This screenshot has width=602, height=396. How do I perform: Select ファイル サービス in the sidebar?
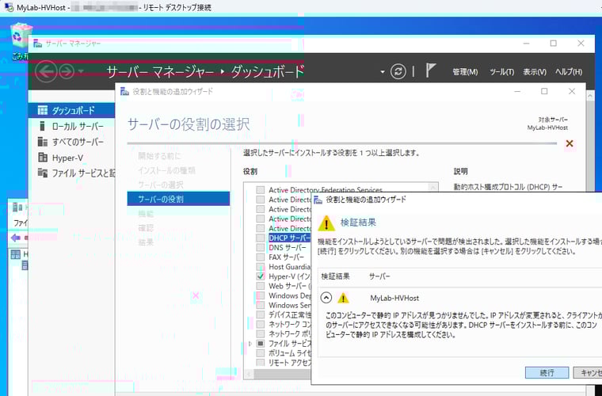(x=71, y=173)
